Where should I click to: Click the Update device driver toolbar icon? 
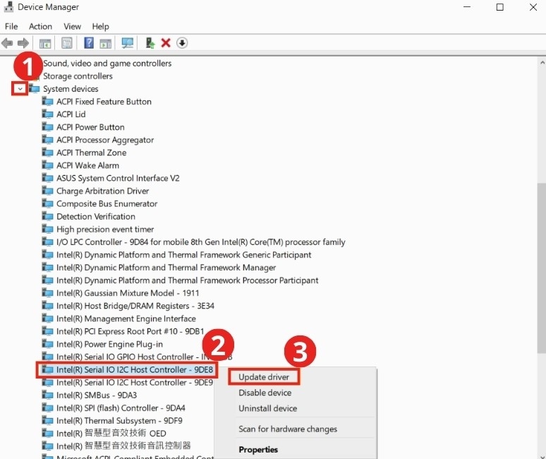150,43
